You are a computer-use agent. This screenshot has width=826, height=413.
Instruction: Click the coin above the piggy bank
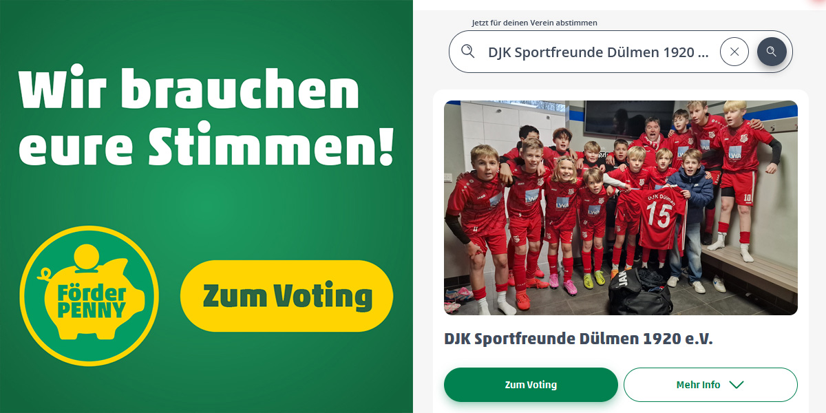click(87, 256)
